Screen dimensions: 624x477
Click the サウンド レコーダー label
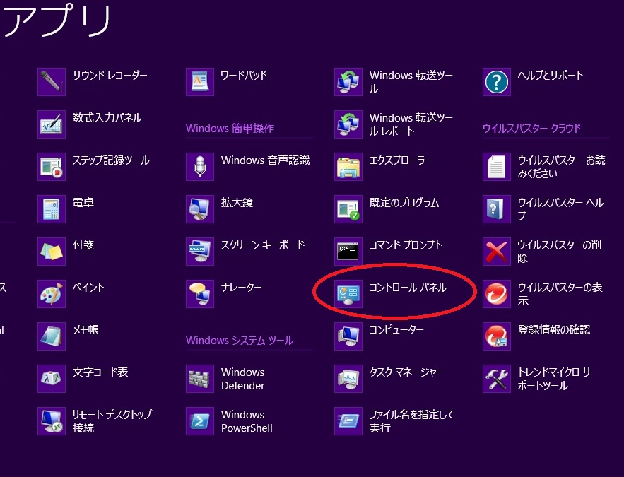[x=110, y=75]
